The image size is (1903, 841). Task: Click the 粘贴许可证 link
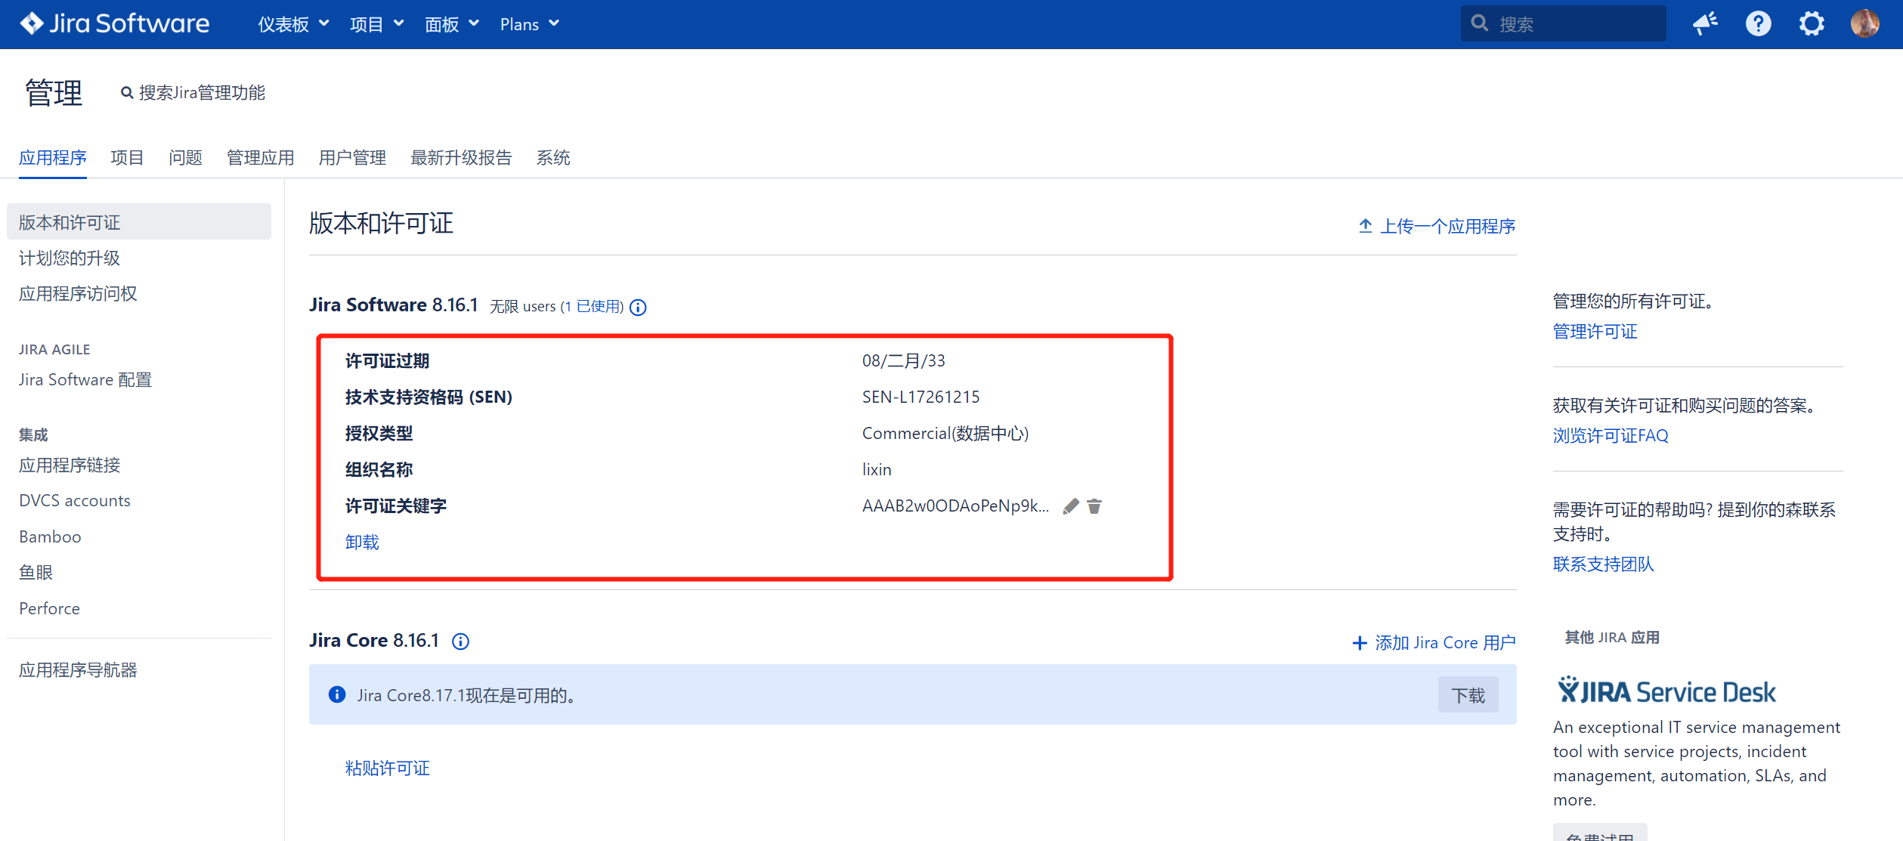(388, 768)
